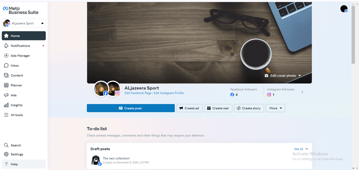Screen dimensions: 359x170
Task: Open the Edit Facebook Page link
Action: tap(138, 93)
